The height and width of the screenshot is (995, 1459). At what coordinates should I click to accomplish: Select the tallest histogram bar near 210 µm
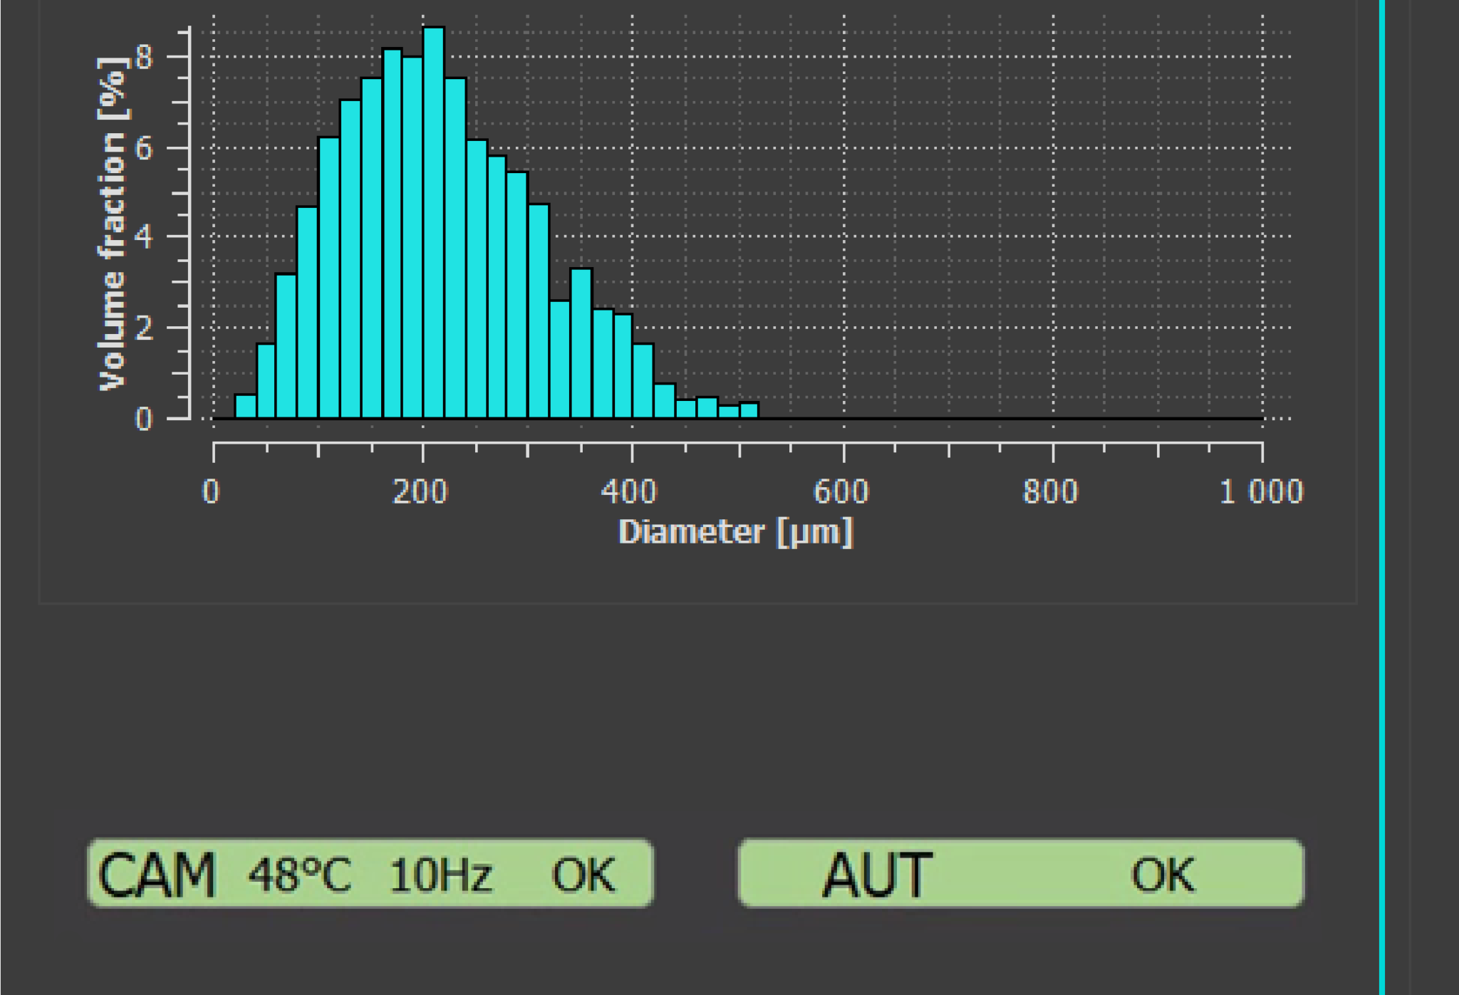(x=433, y=222)
